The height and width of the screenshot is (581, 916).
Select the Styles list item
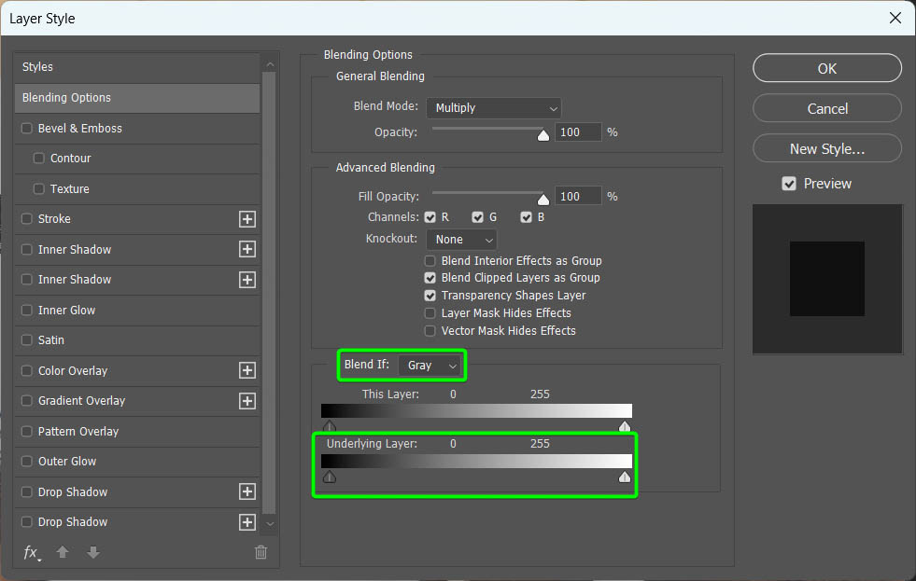point(137,67)
